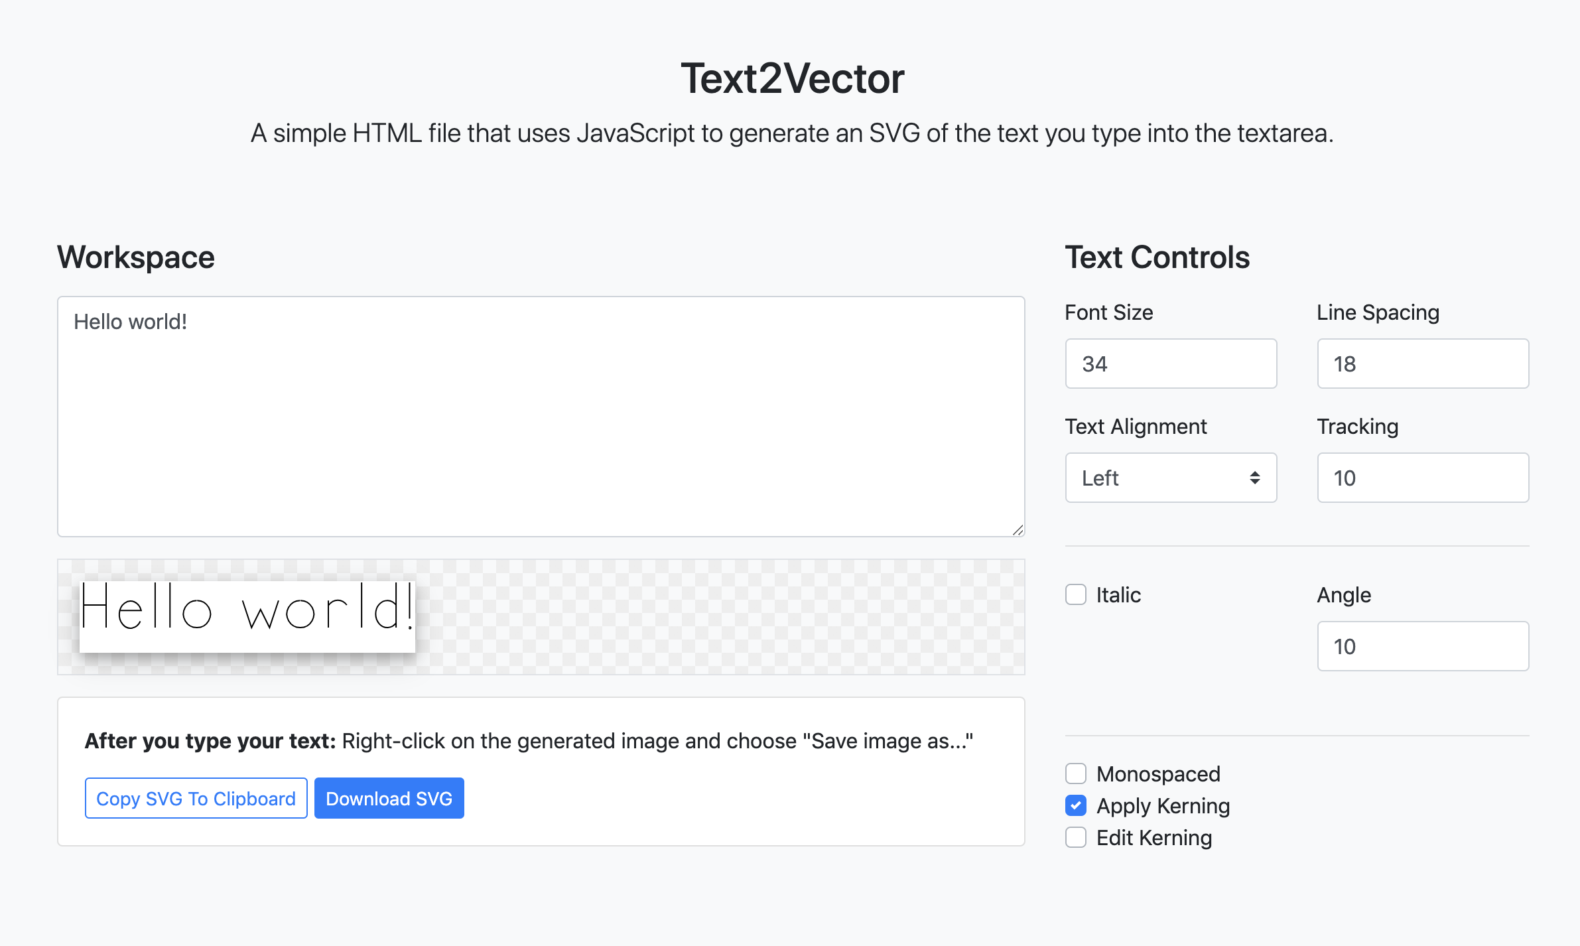This screenshot has height=946, width=1580.
Task: Click the up-down chevron on the alignment selector
Action: pos(1254,478)
